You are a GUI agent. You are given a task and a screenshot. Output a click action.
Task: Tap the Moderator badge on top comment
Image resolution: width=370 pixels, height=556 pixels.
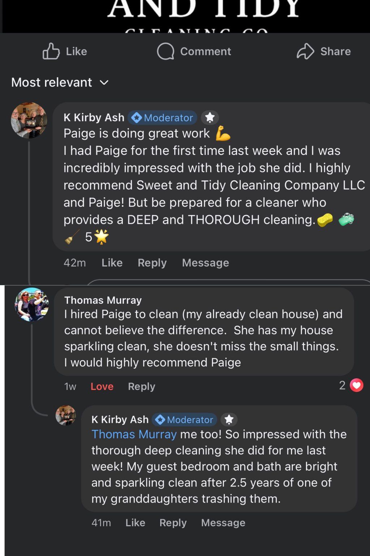click(162, 118)
